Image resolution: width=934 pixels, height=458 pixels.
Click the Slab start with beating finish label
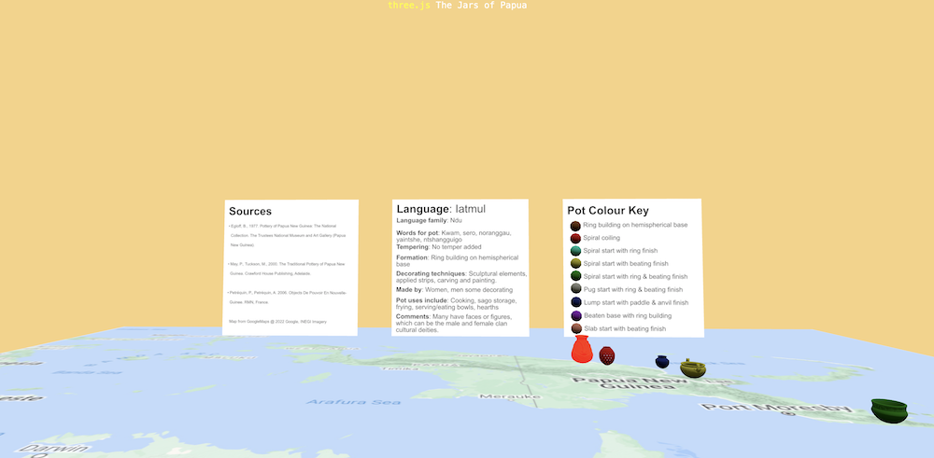625,328
